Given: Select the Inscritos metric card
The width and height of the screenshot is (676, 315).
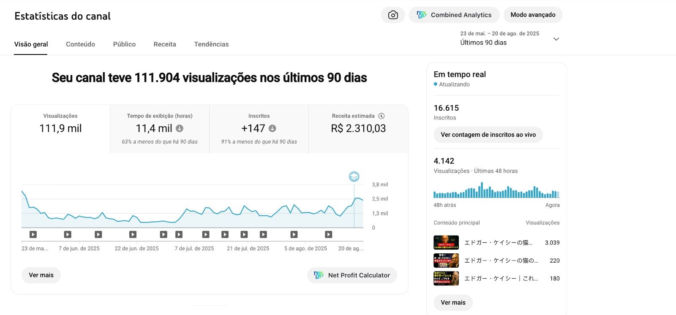Looking at the screenshot, I should pyautogui.click(x=259, y=129).
